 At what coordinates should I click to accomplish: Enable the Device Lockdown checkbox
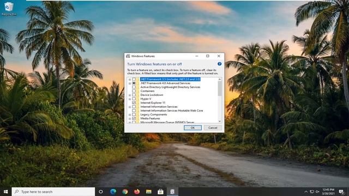point(134,95)
